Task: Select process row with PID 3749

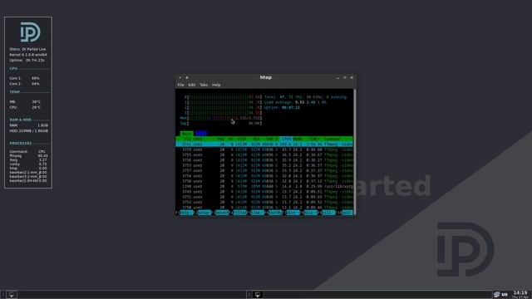Action: coord(264,192)
